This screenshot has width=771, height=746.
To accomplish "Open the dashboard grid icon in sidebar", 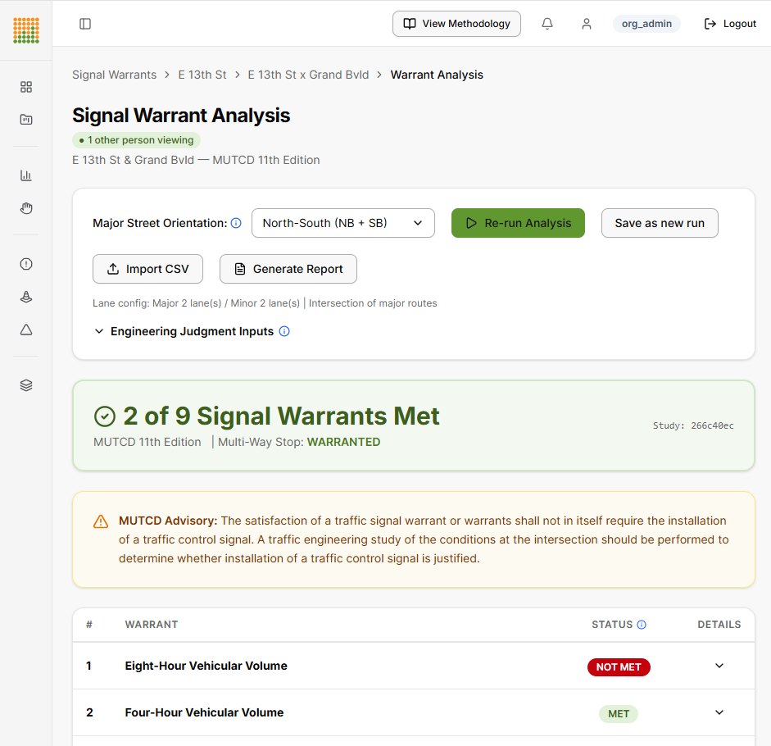I will 26,87.
